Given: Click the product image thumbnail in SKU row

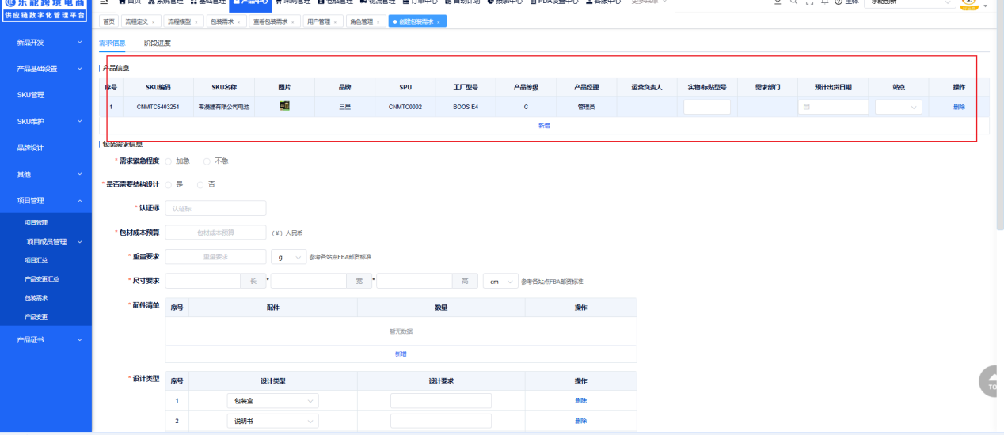Looking at the screenshot, I should pos(284,106).
